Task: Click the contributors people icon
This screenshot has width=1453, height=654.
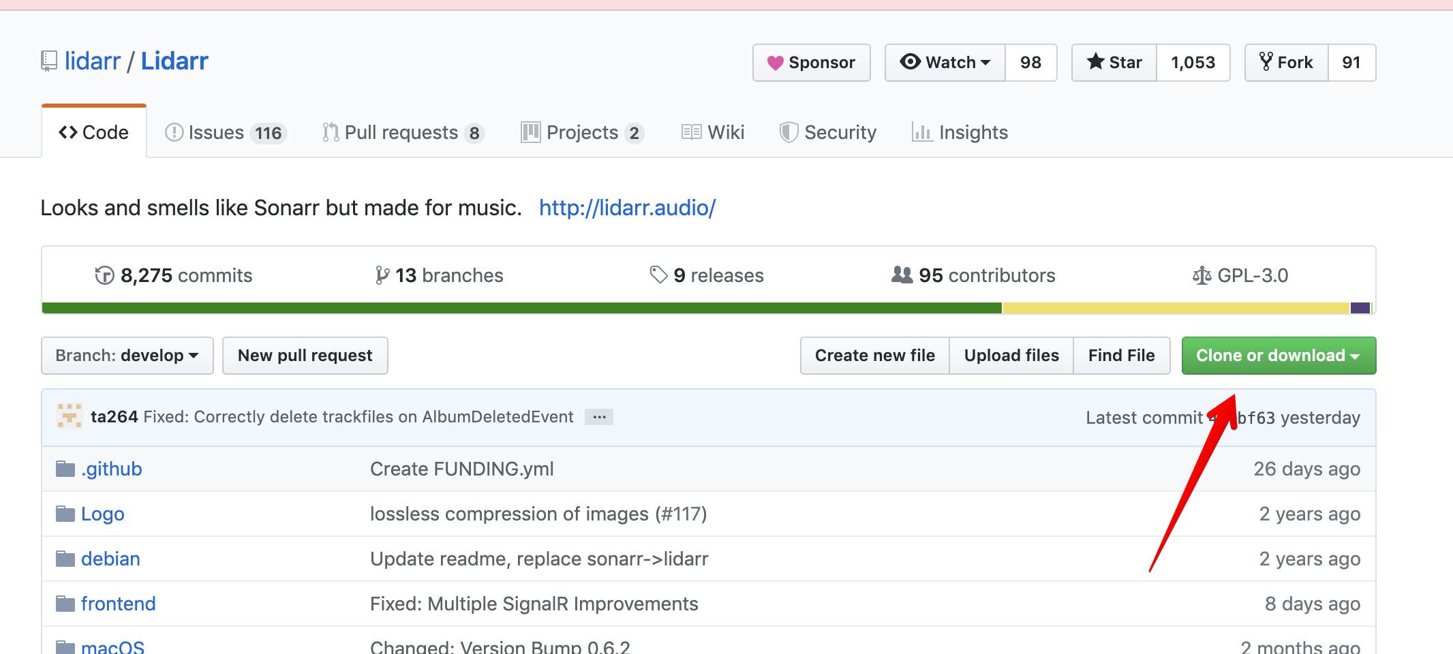Action: pos(902,275)
